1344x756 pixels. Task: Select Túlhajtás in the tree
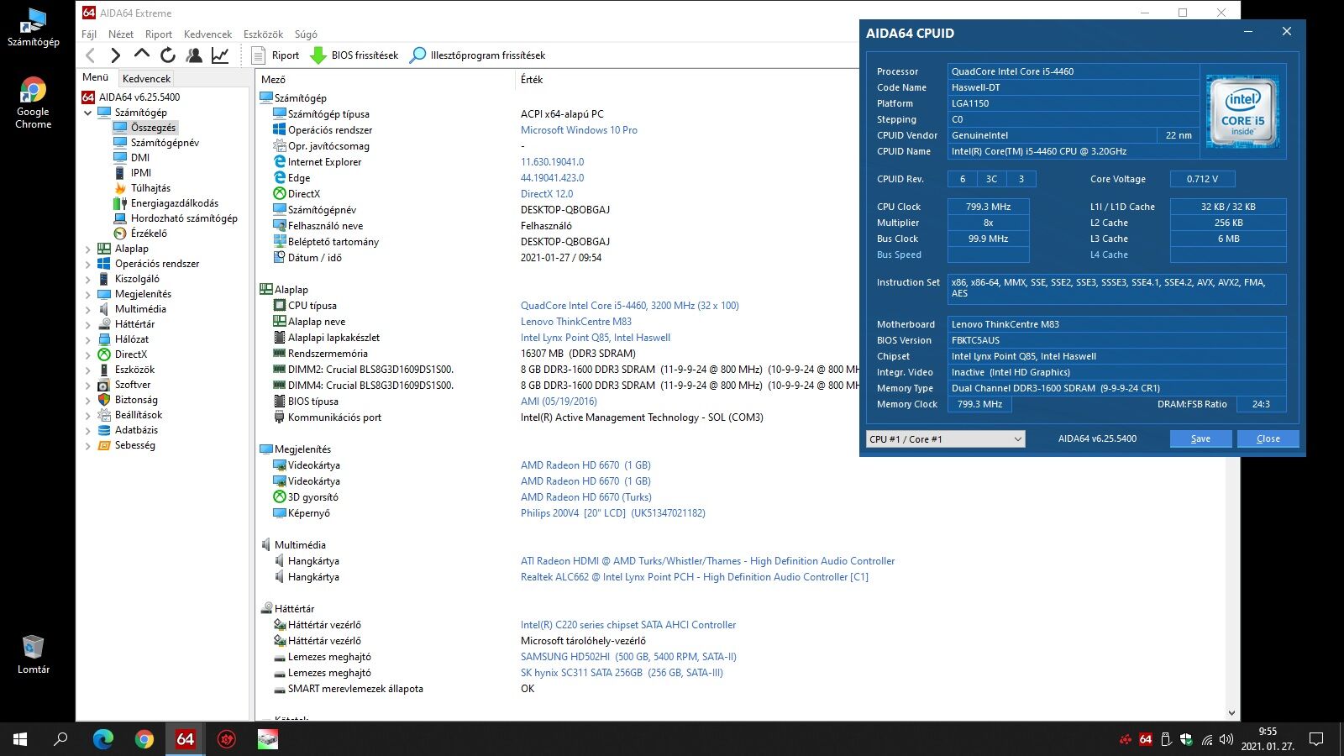click(150, 188)
